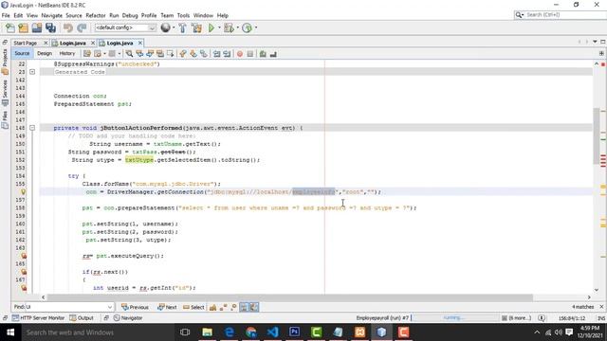Viewport: 607px width, 341px height.
Task: Click the horizontal editor scrollbar
Action: tap(289, 297)
